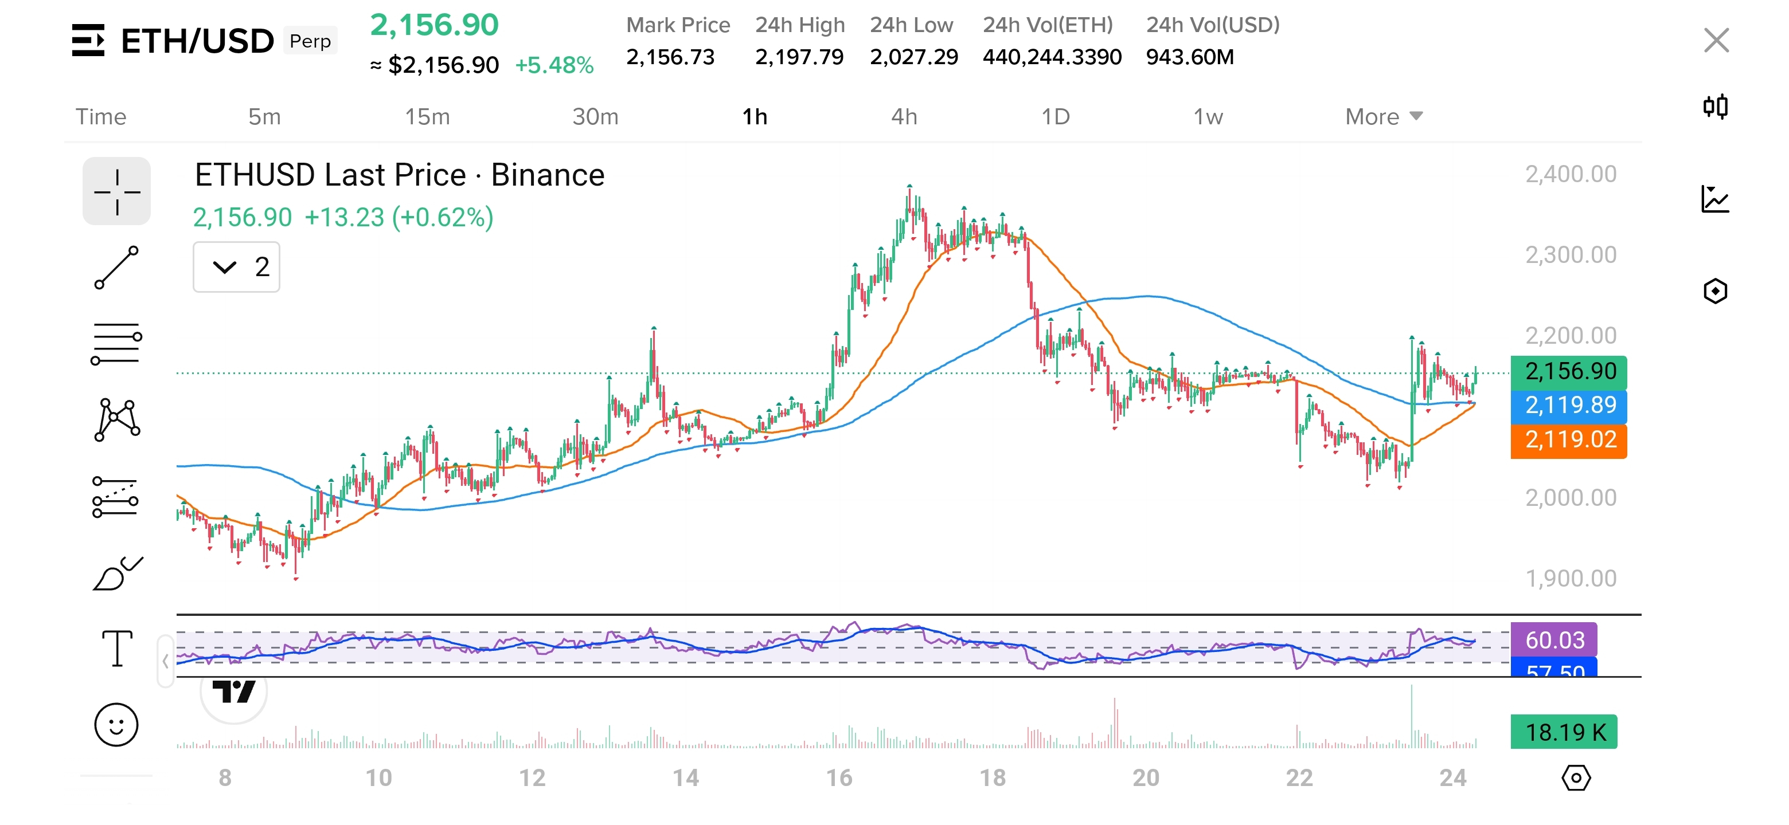The image size is (1789, 825).
Task: Open the menu beside ETH/USD
Action: click(88, 40)
